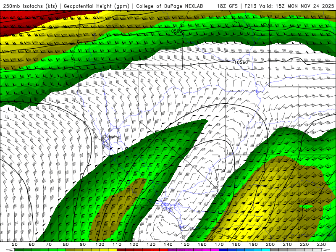Click the 170 label on the color scale
The height and width of the screenshot is (252, 336).
click(x=219, y=244)
